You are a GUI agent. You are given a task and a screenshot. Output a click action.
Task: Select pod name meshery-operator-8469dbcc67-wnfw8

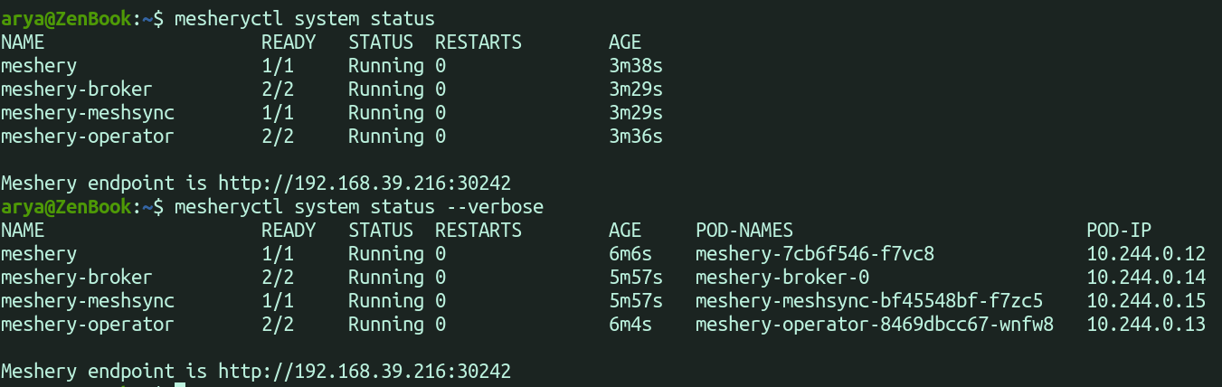tap(874, 324)
